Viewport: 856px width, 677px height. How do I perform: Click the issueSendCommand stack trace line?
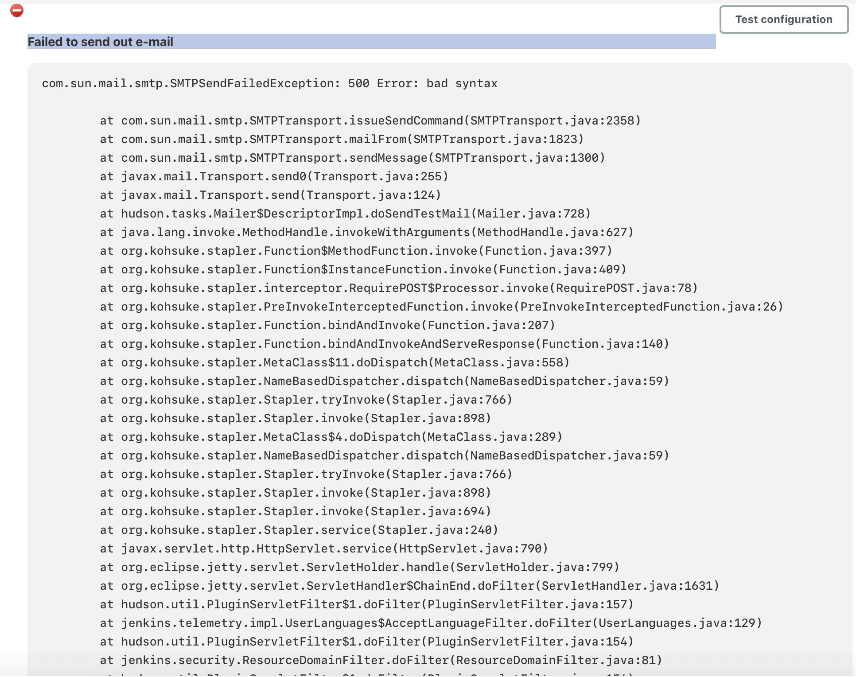coord(370,121)
